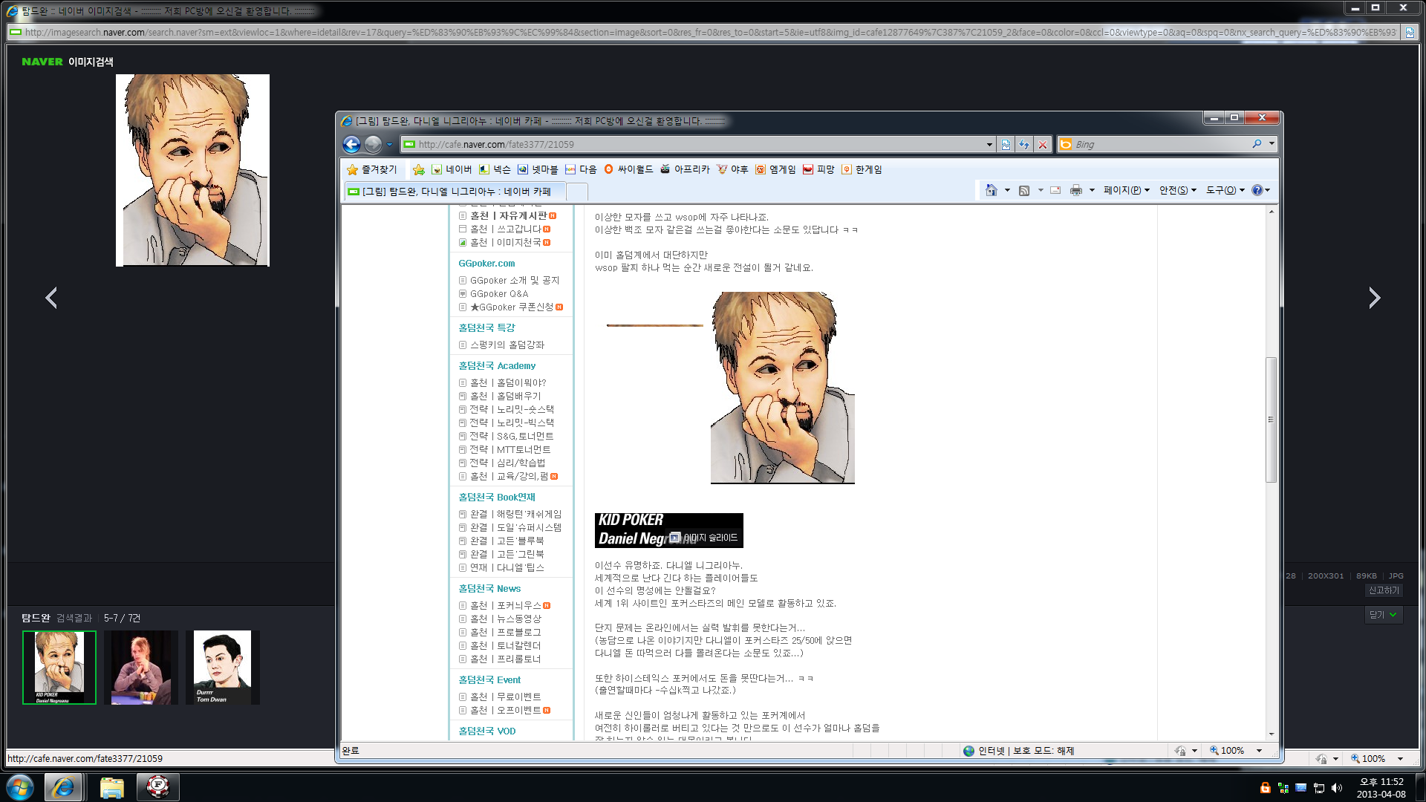Image resolution: width=1426 pixels, height=802 pixels.
Task: Show the previous image in Naver image search
Action: coord(51,298)
